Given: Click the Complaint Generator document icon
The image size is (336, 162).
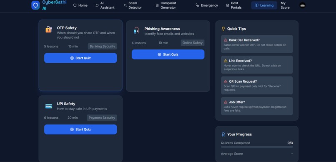Looking at the screenshot, I should [x=157, y=5].
